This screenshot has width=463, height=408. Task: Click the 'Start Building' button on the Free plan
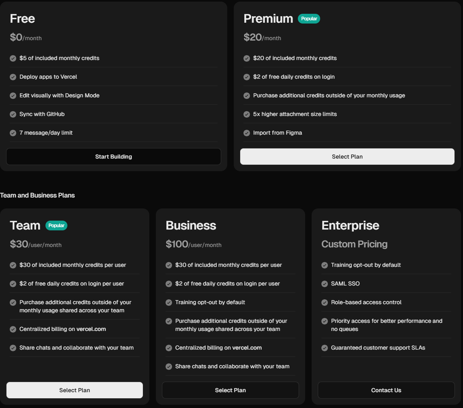click(113, 157)
